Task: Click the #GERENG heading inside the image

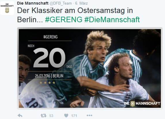Action: (51, 37)
